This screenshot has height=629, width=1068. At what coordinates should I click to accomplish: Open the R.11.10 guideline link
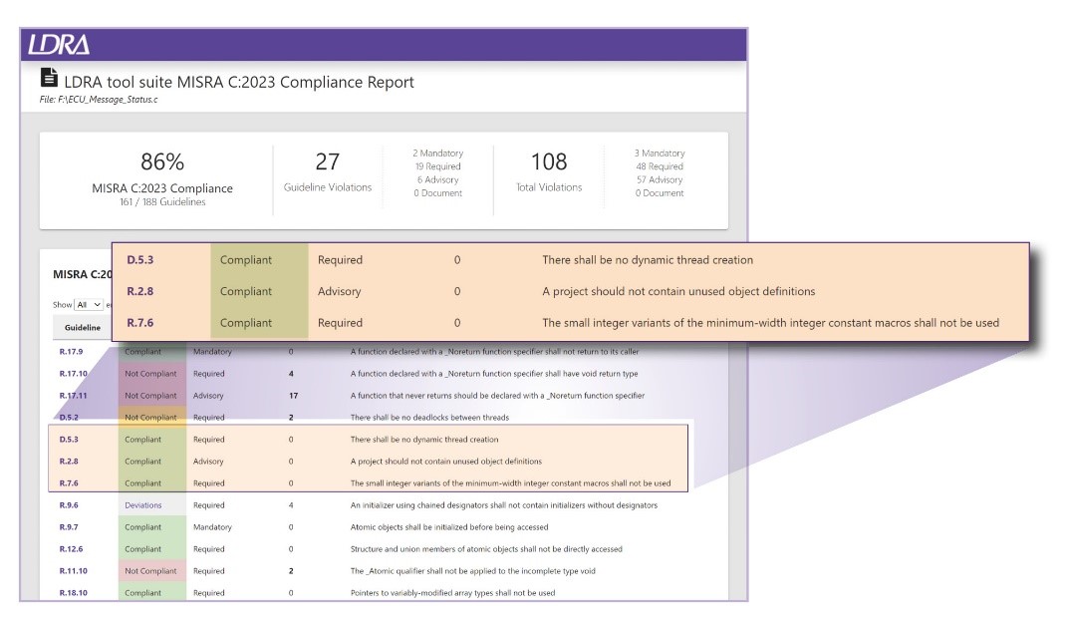[74, 571]
